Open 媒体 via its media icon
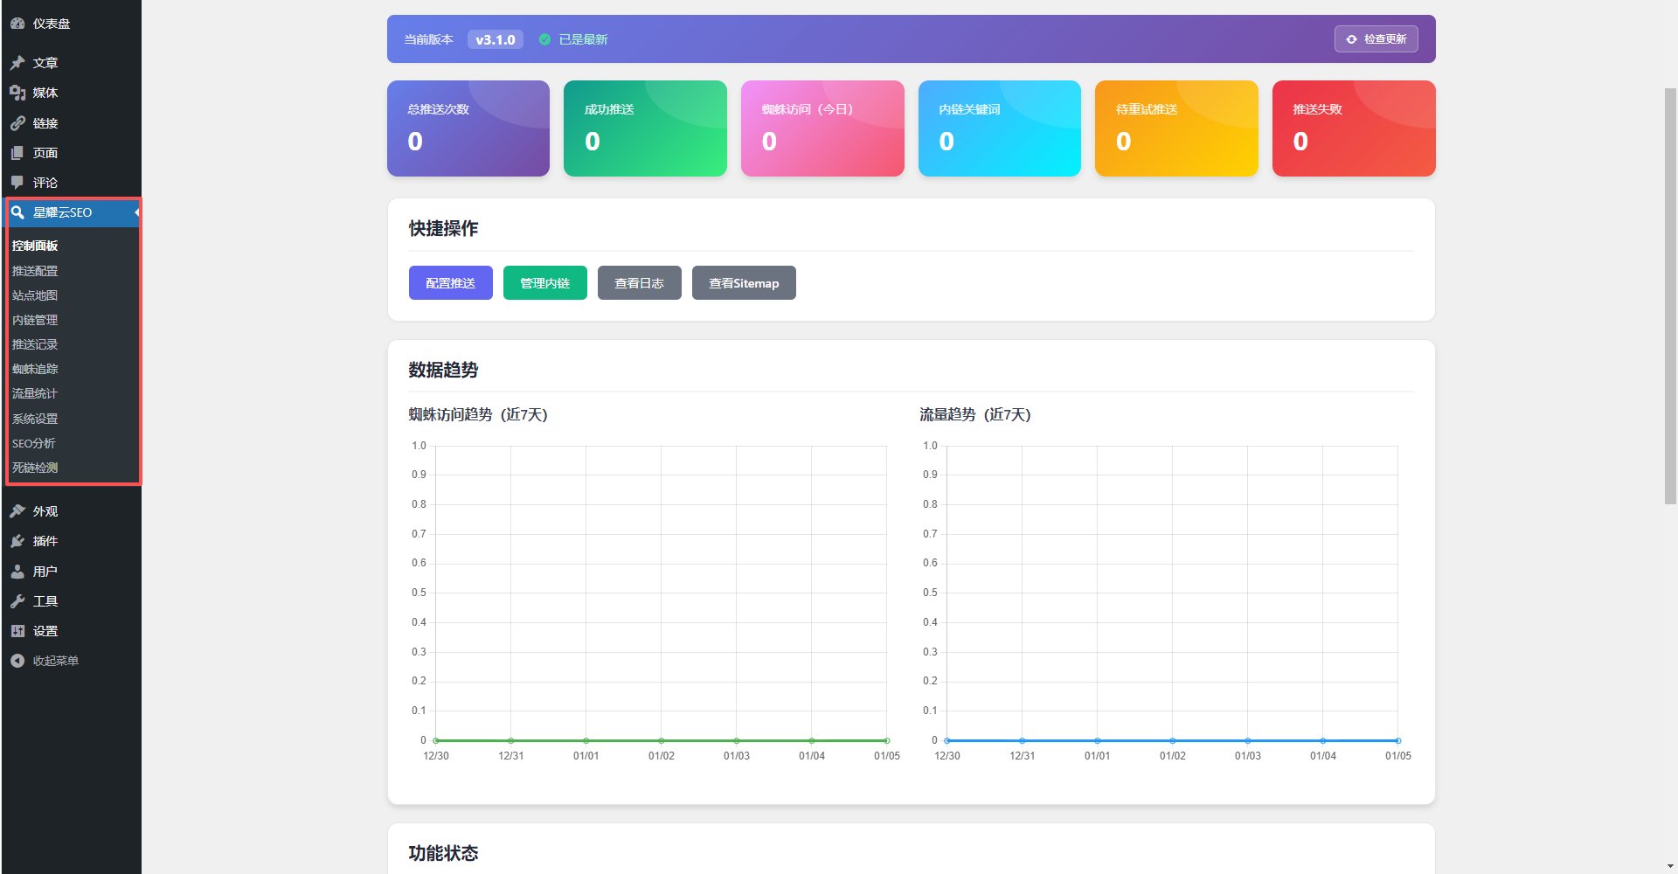The height and width of the screenshot is (874, 1678). (17, 93)
